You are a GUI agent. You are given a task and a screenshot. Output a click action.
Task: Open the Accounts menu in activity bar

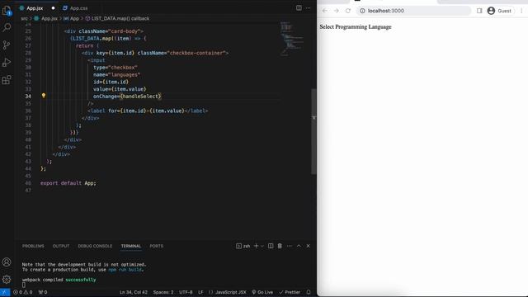(x=7, y=262)
